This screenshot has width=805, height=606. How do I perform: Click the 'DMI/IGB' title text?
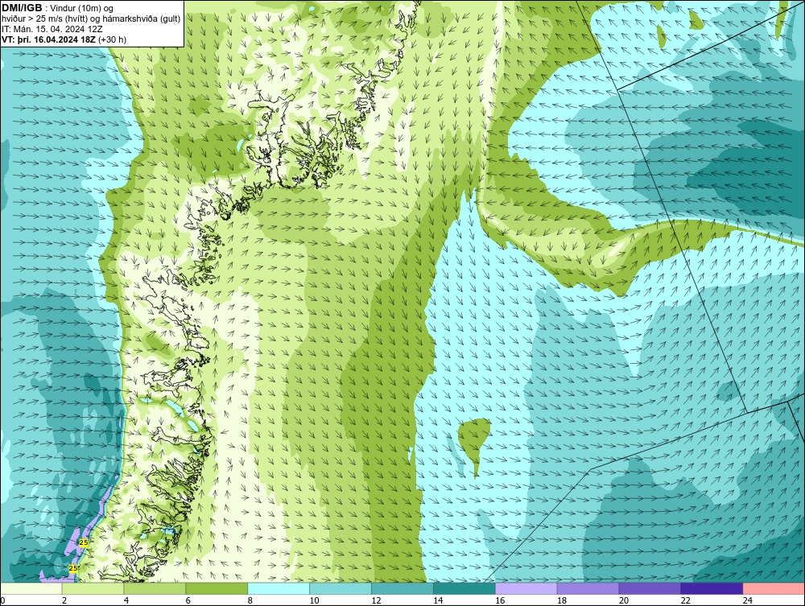click(22, 8)
